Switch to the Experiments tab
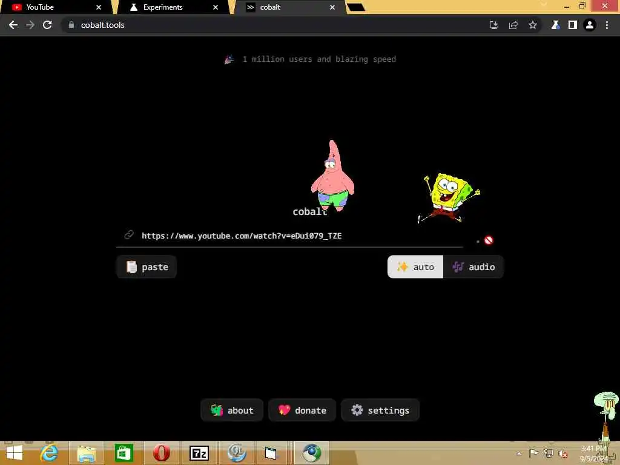 click(x=173, y=7)
